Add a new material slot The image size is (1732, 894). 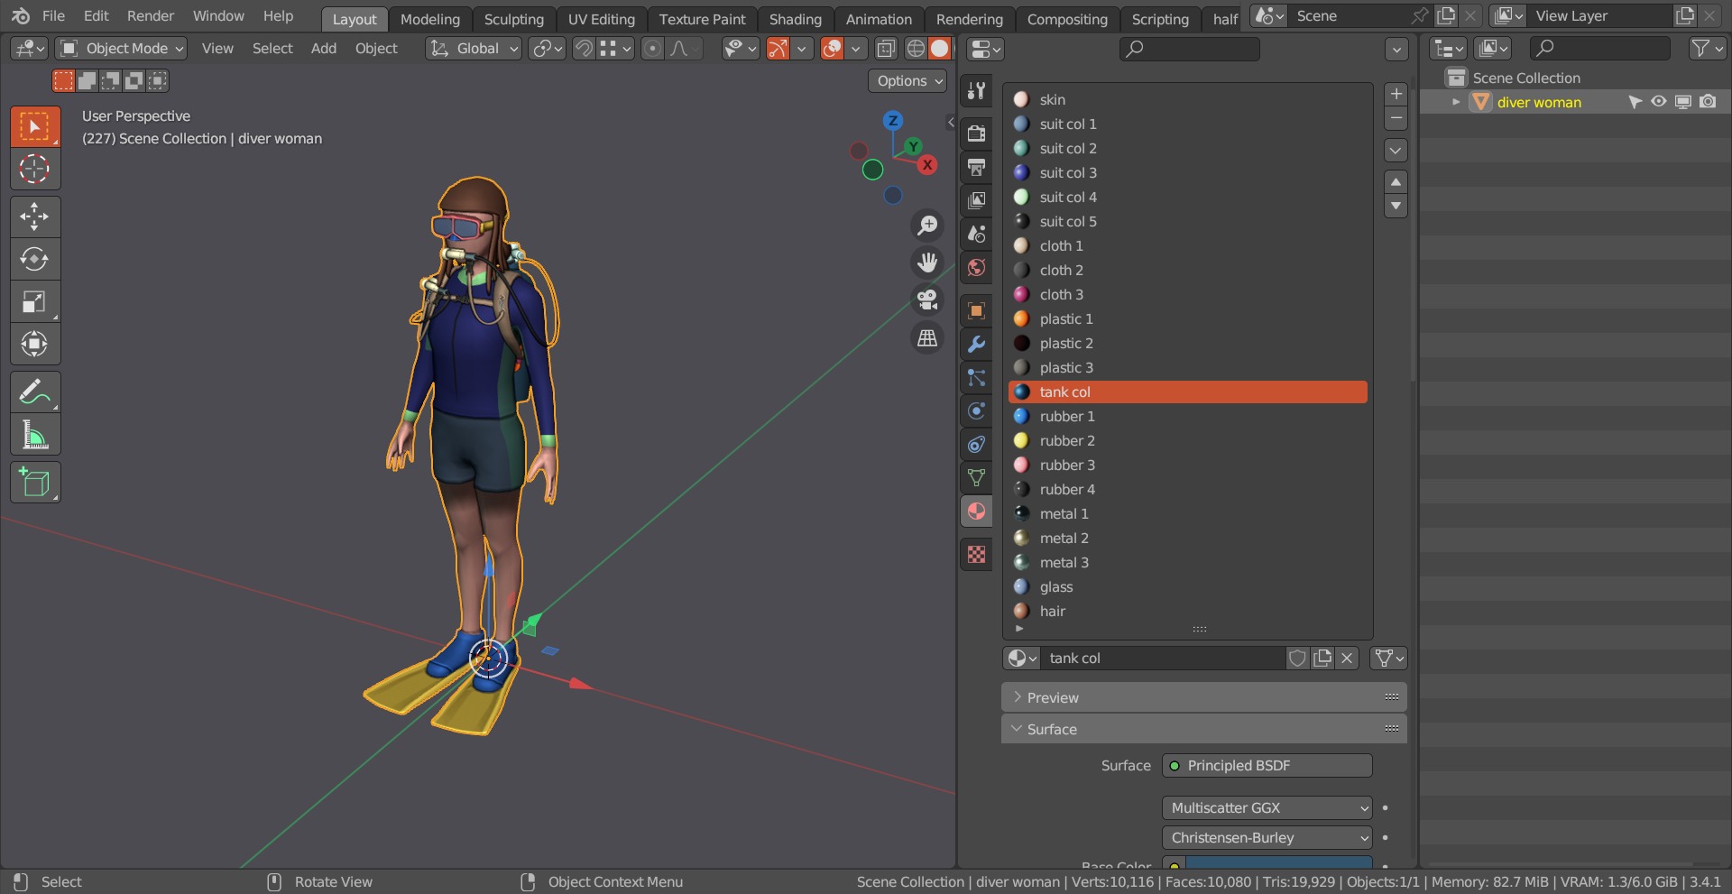tap(1396, 94)
